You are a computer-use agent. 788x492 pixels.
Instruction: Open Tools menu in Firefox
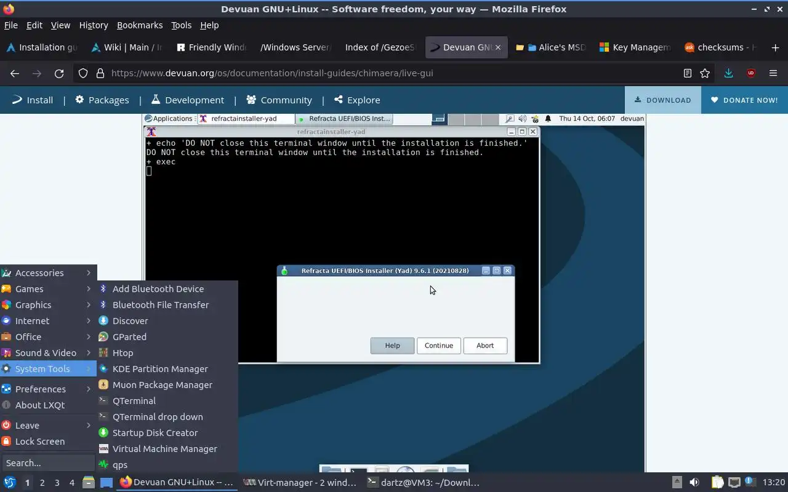click(181, 25)
